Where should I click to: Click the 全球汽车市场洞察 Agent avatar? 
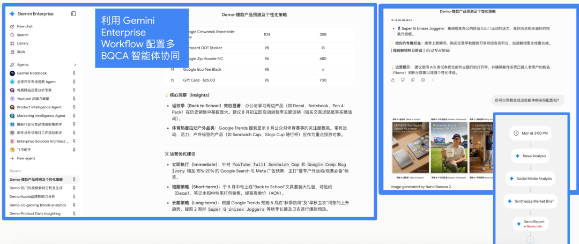12,82
